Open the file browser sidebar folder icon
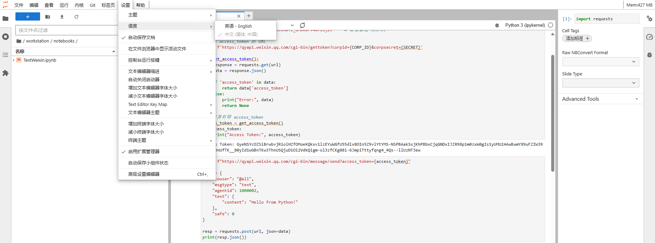655x243 pixels. tap(5, 19)
